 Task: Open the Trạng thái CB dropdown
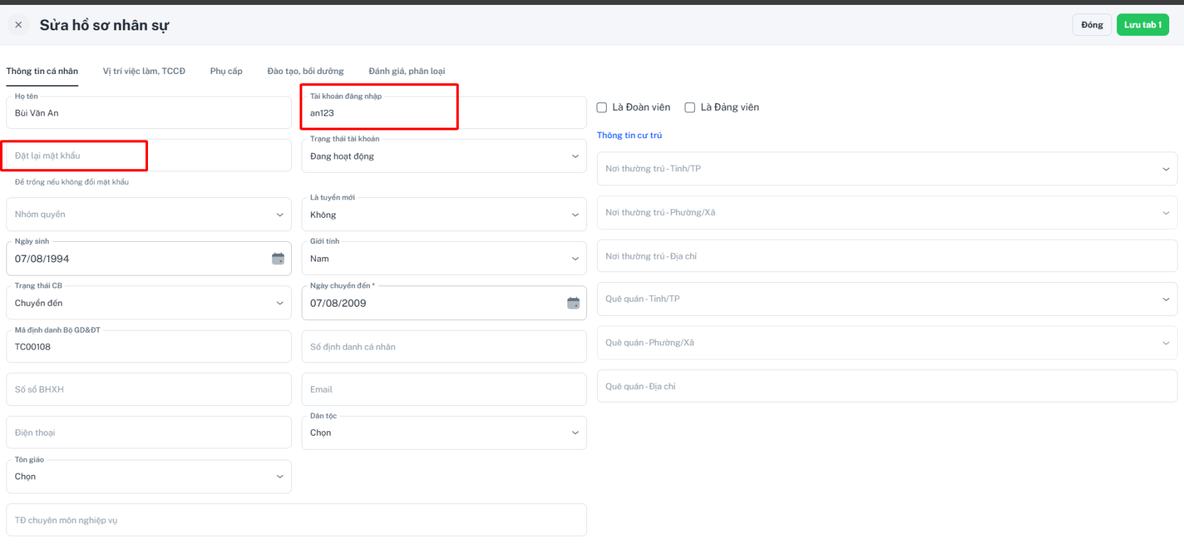(x=149, y=302)
